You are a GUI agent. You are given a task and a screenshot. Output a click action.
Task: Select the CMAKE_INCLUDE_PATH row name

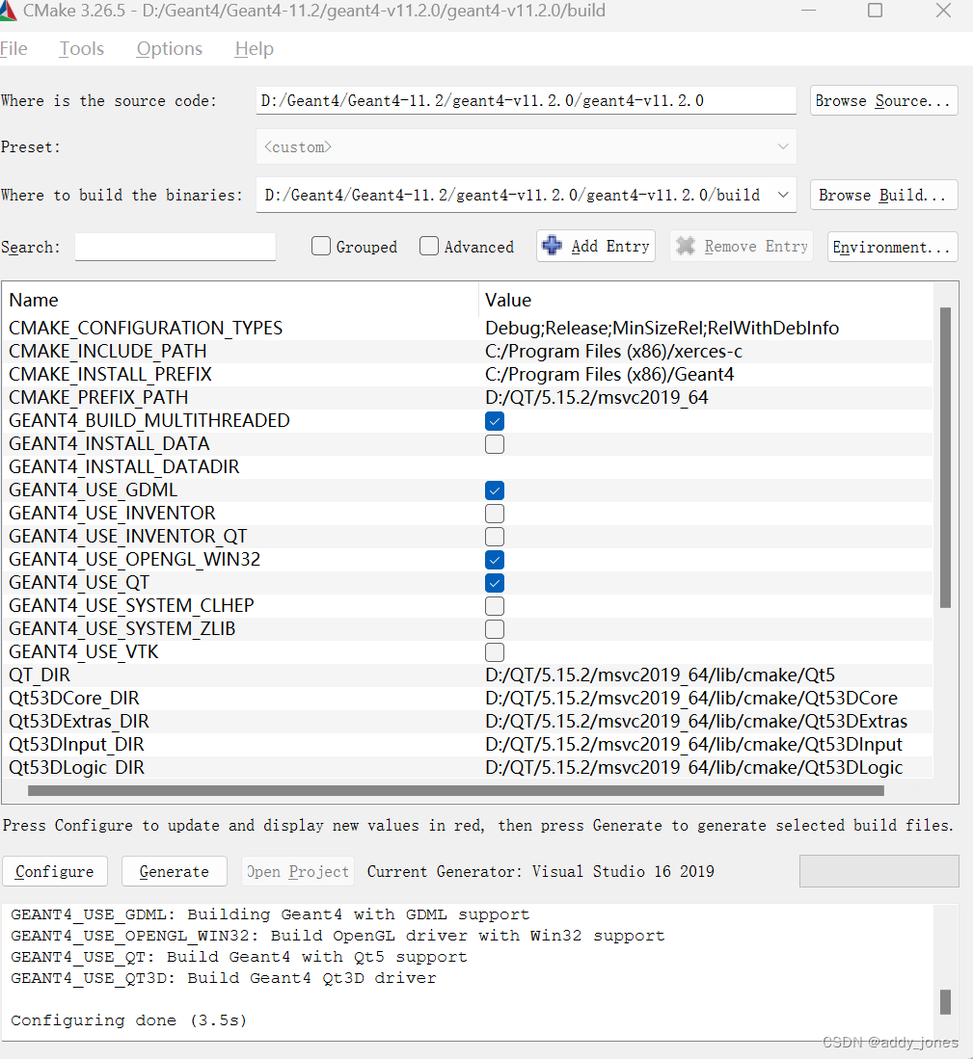pos(107,351)
